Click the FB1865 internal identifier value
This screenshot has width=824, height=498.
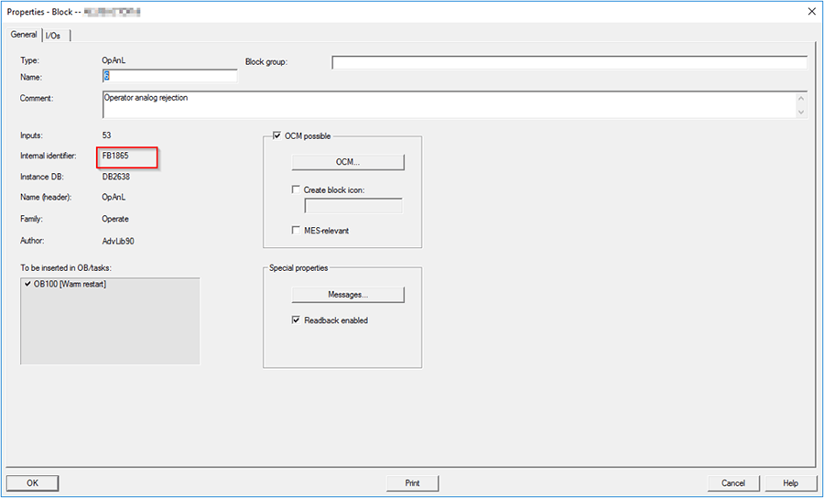click(x=115, y=156)
